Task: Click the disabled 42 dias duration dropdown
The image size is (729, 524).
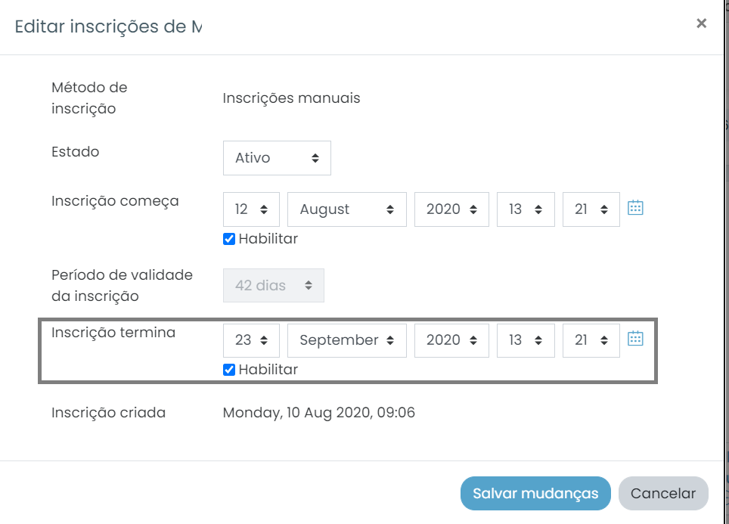Action: (x=274, y=286)
